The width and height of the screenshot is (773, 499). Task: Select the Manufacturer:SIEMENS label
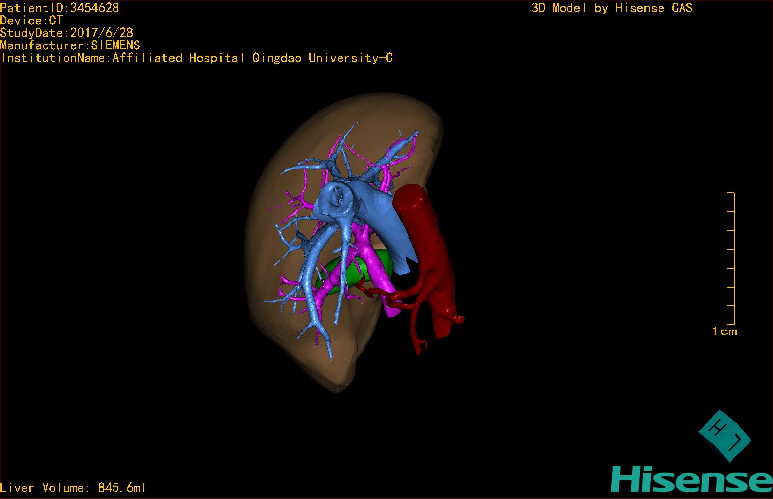(70, 45)
